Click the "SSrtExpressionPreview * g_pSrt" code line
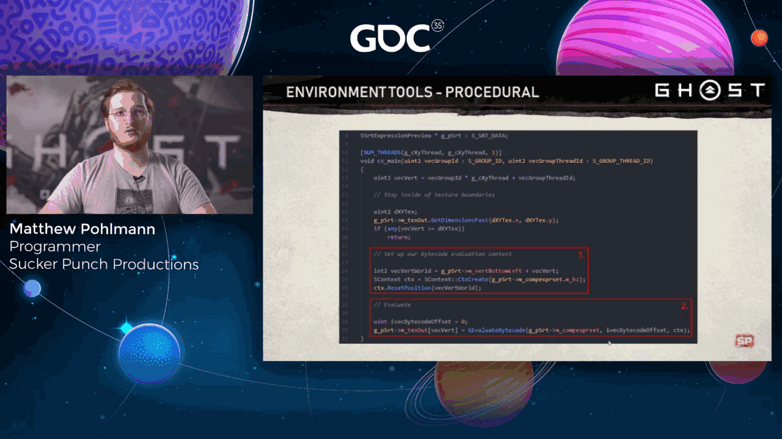This screenshot has width=782, height=439. tap(434, 135)
